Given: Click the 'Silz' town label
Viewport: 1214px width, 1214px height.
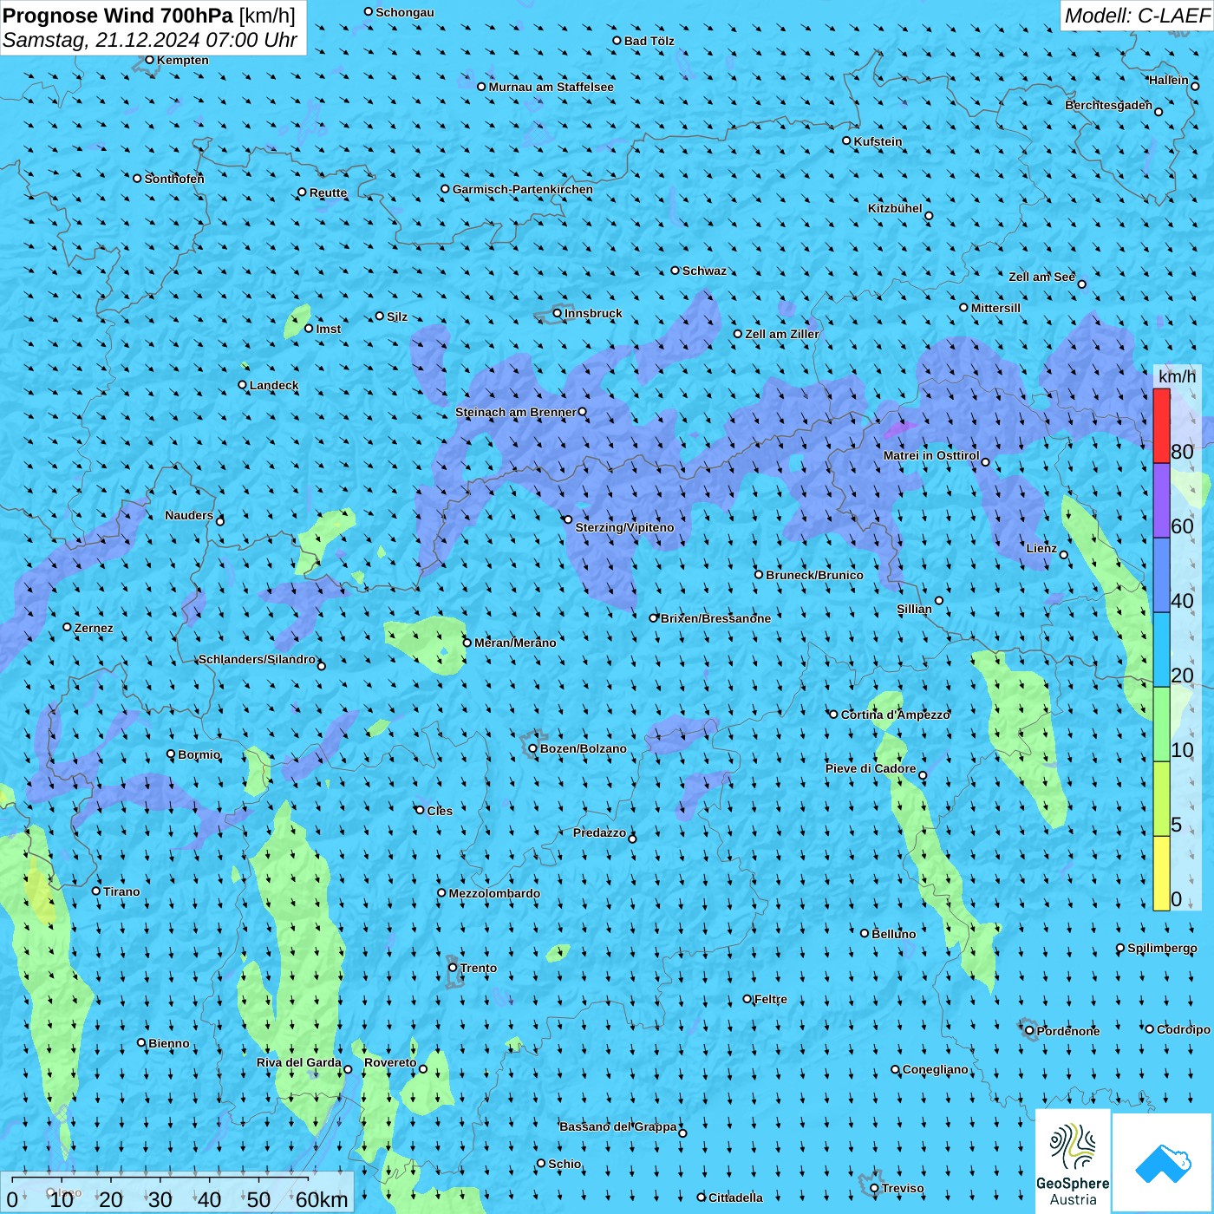Looking at the screenshot, I should (x=397, y=317).
